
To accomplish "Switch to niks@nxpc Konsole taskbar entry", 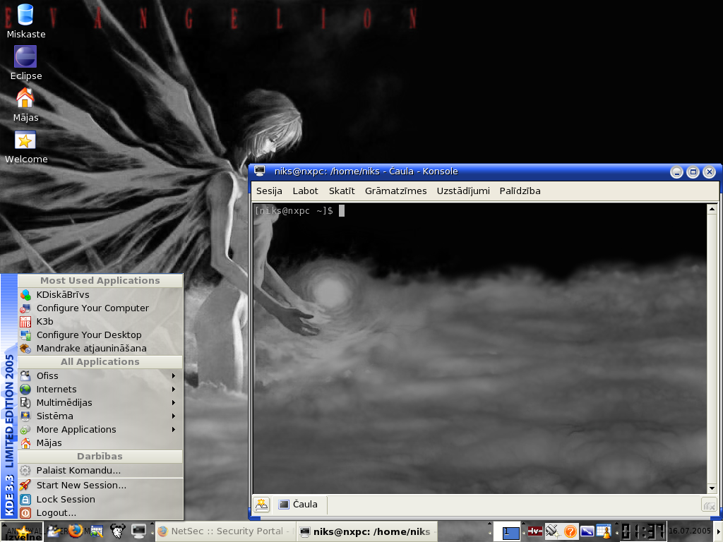I will tap(366, 531).
